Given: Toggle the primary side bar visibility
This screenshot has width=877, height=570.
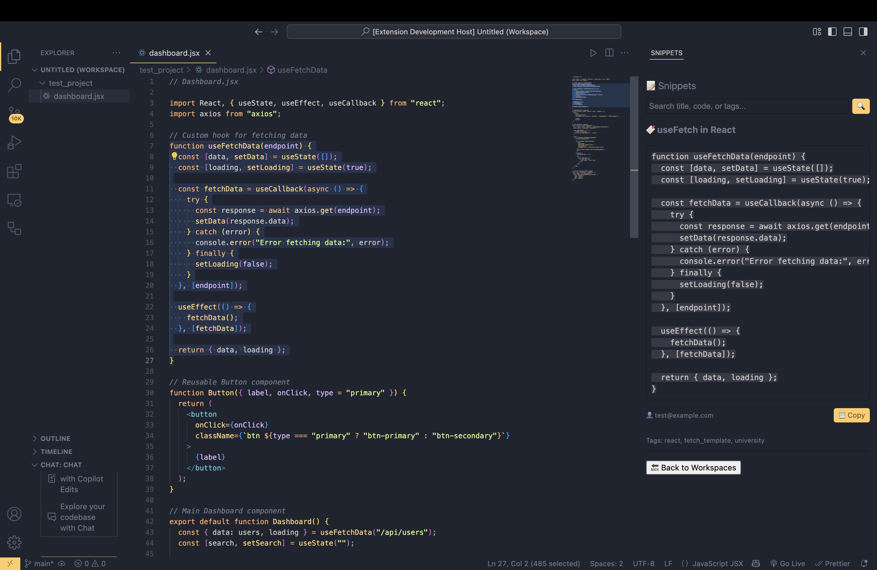Looking at the screenshot, I should [x=832, y=32].
